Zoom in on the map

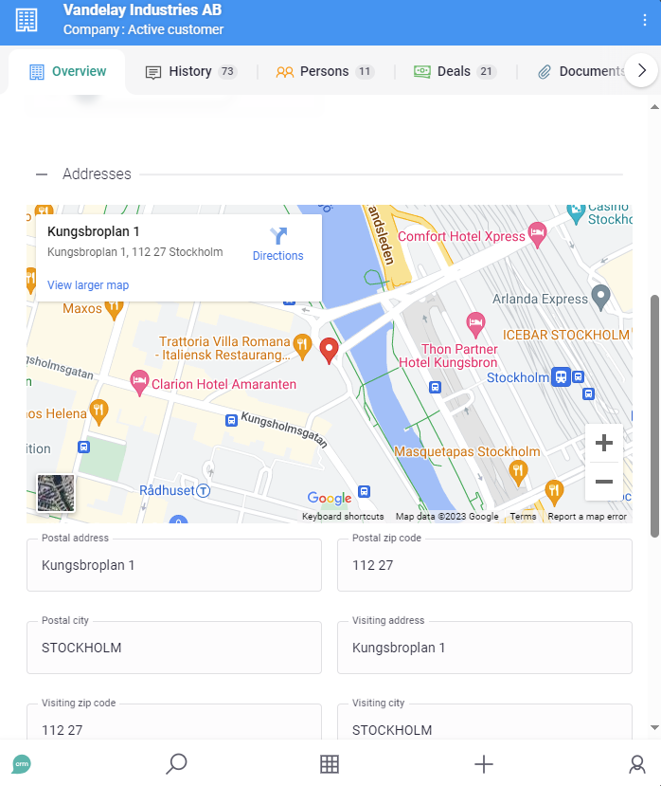603,443
